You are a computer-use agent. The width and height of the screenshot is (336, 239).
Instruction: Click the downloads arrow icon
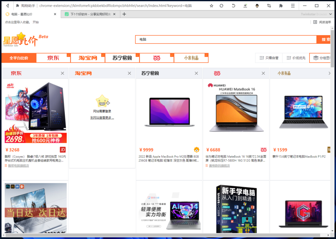[x=245, y=6]
